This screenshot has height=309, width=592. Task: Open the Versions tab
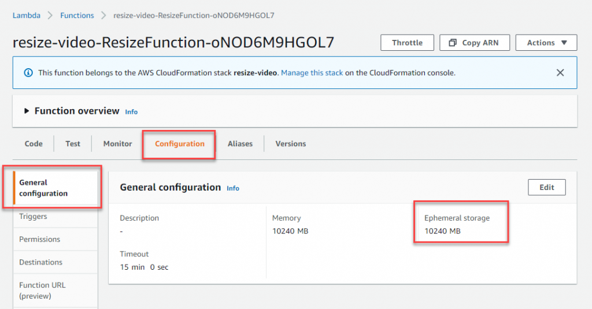(x=291, y=144)
